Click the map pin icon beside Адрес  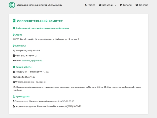[x=13, y=35]
